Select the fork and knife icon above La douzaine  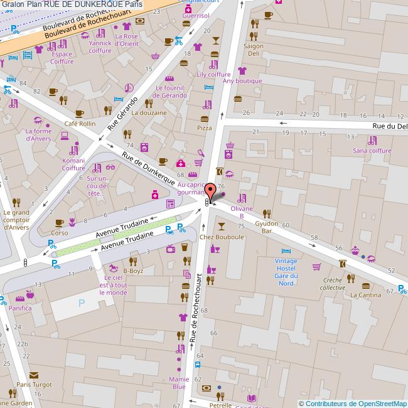149,102
